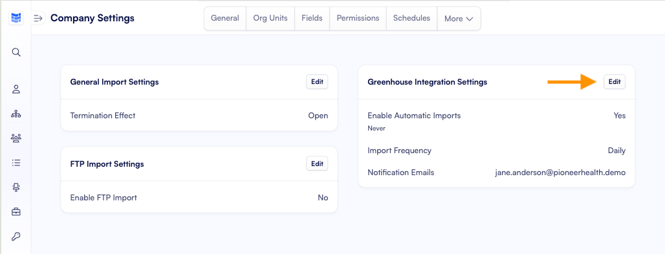Image resolution: width=665 pixels, height=254 pixels.
Task: Click the Import Frequency label
Action: pyautogui.click(x=399, y=151)
